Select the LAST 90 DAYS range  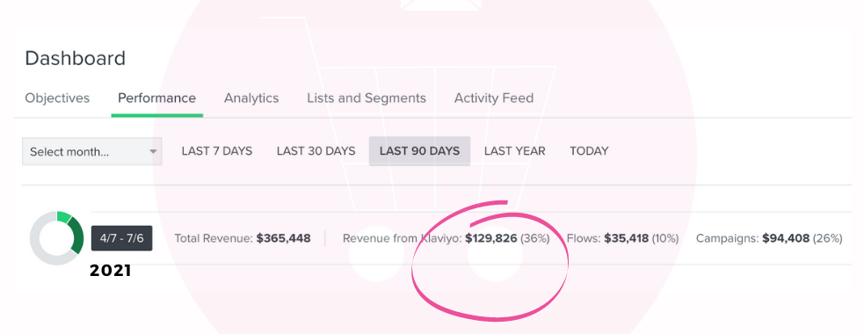point(419,151)
